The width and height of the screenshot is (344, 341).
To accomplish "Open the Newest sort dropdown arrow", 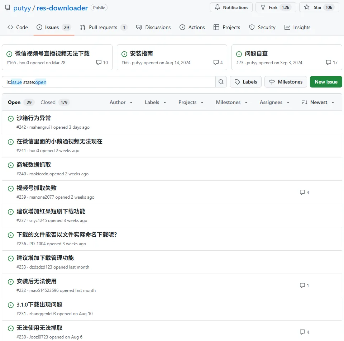I will click(x=333, y=103).
